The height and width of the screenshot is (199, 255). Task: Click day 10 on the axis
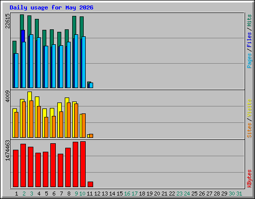[x=82, y=194]
